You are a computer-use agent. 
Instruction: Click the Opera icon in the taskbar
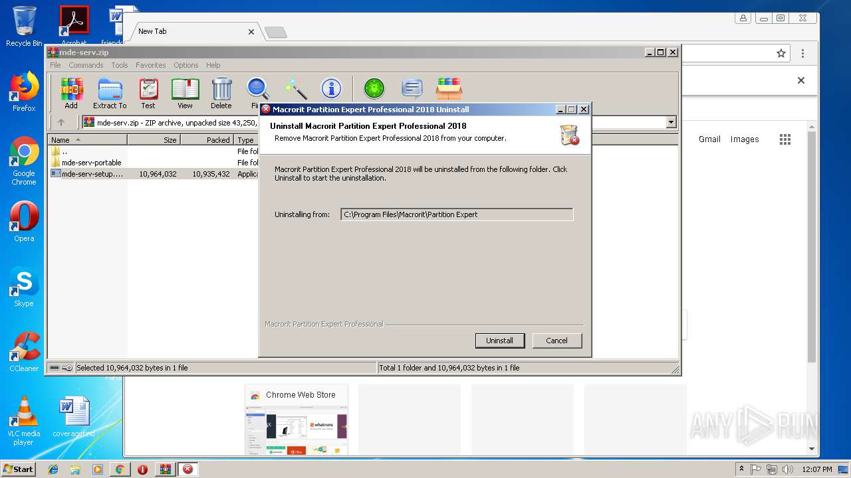click(x=142, y=469)
